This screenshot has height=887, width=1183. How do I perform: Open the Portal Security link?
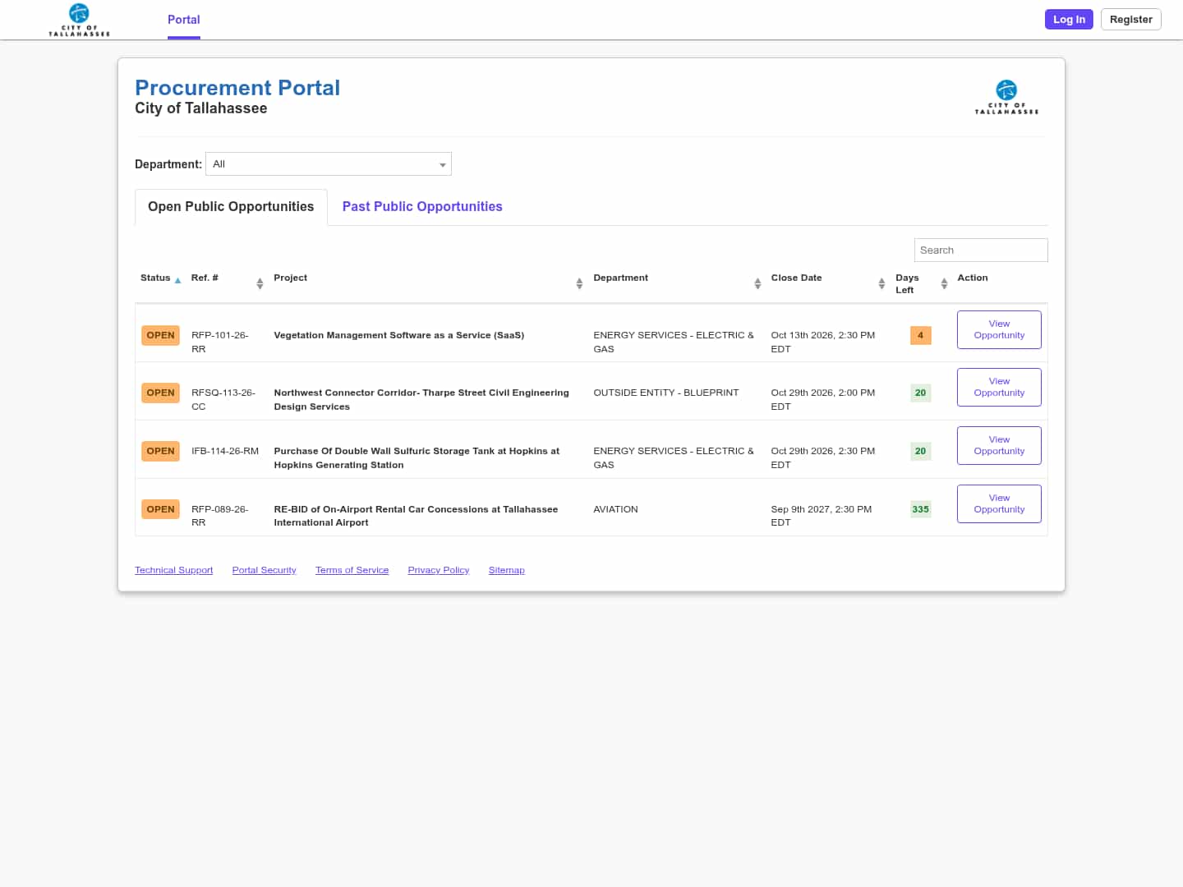click(x=264, y=570)
